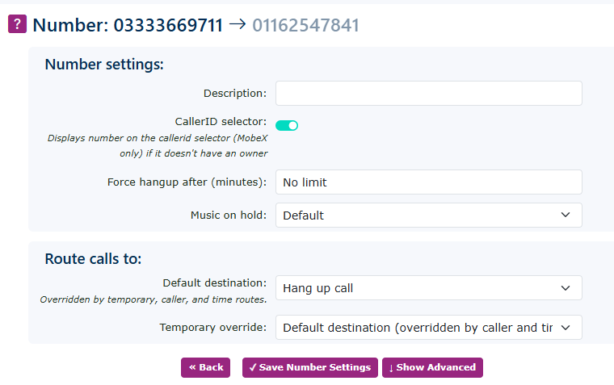The image size is (614, 385).
Task: Click the "Force hangup after (minutes):" label
Action: [x=187, y=182]
